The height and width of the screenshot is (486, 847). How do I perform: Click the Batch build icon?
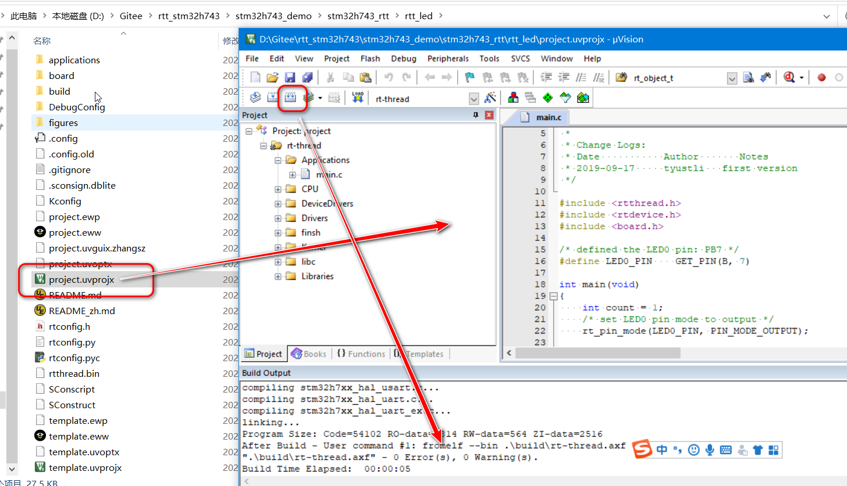click(309, 98)
